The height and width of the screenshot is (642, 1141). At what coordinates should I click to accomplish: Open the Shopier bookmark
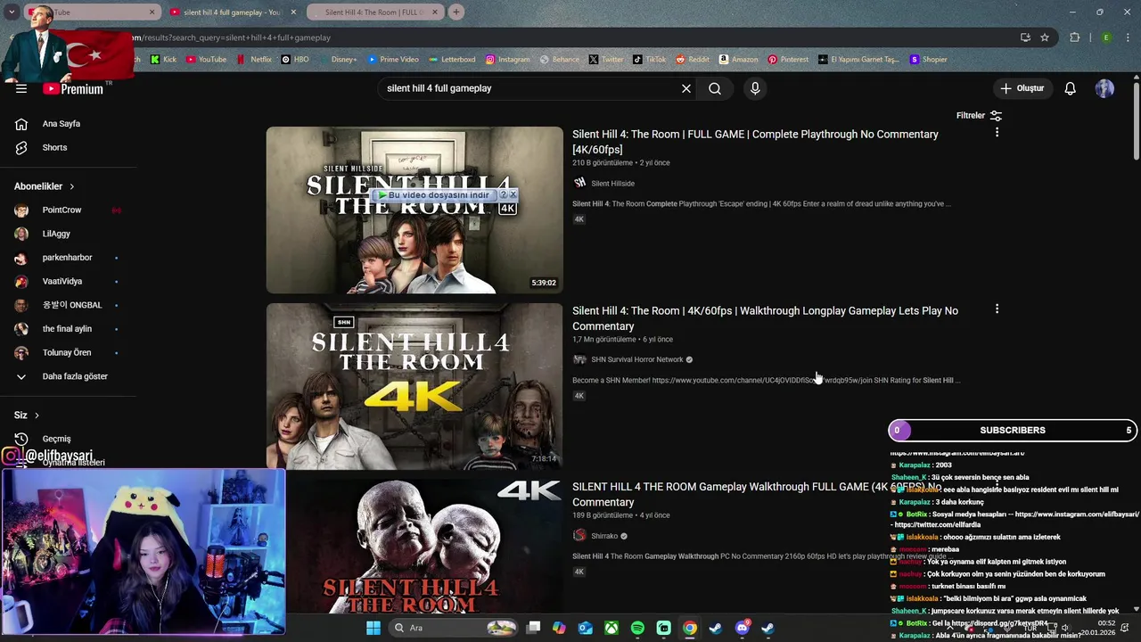point(928,60)
